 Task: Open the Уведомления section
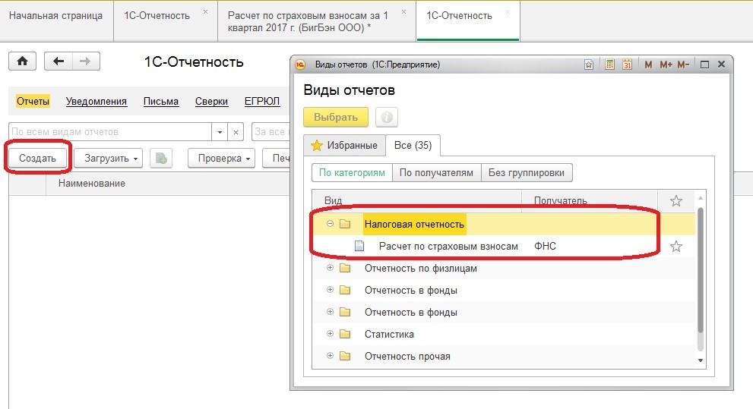pos(96,101)
